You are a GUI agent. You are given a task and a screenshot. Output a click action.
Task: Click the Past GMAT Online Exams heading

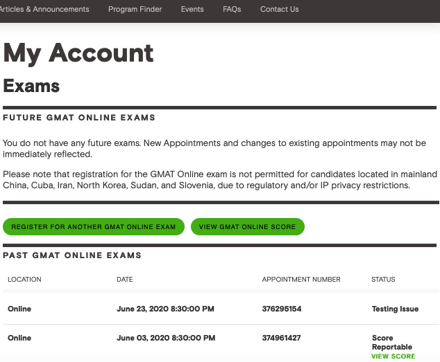(72, 255)
